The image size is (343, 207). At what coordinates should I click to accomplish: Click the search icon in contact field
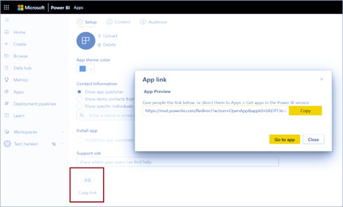pos(82,115)
